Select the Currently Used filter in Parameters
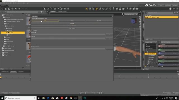 coord(149,48)
